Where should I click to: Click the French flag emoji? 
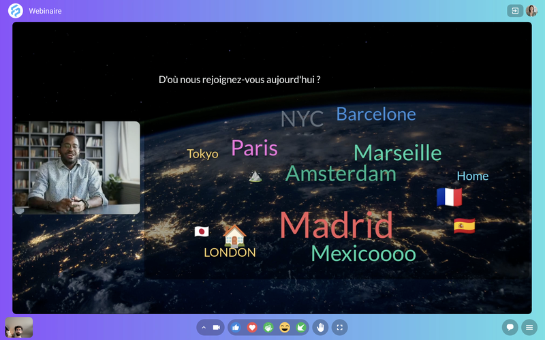coord(449,198)
